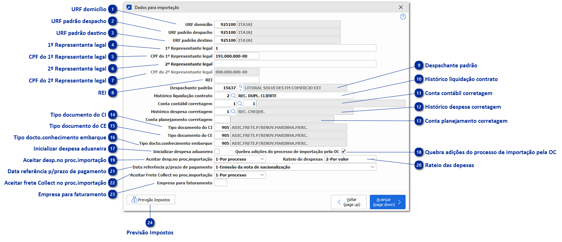
Task: Close the Dados para importação window
Action: pyautogui.click(x=401, y=7)
